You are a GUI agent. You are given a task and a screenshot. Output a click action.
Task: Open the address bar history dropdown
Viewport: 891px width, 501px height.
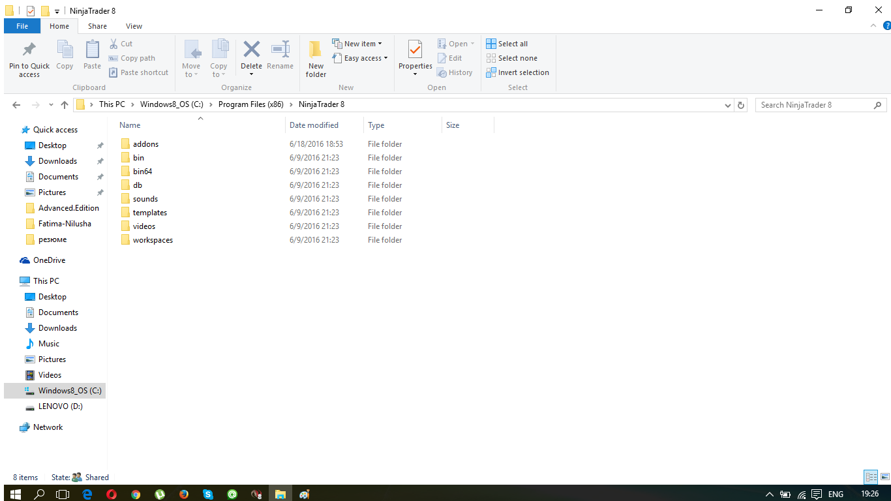(x=728, y=105)
